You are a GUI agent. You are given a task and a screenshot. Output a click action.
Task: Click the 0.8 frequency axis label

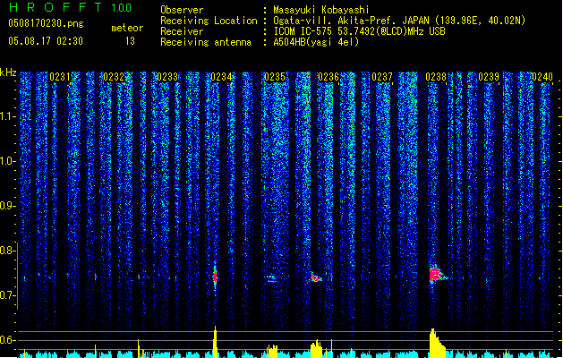(8, 251)
